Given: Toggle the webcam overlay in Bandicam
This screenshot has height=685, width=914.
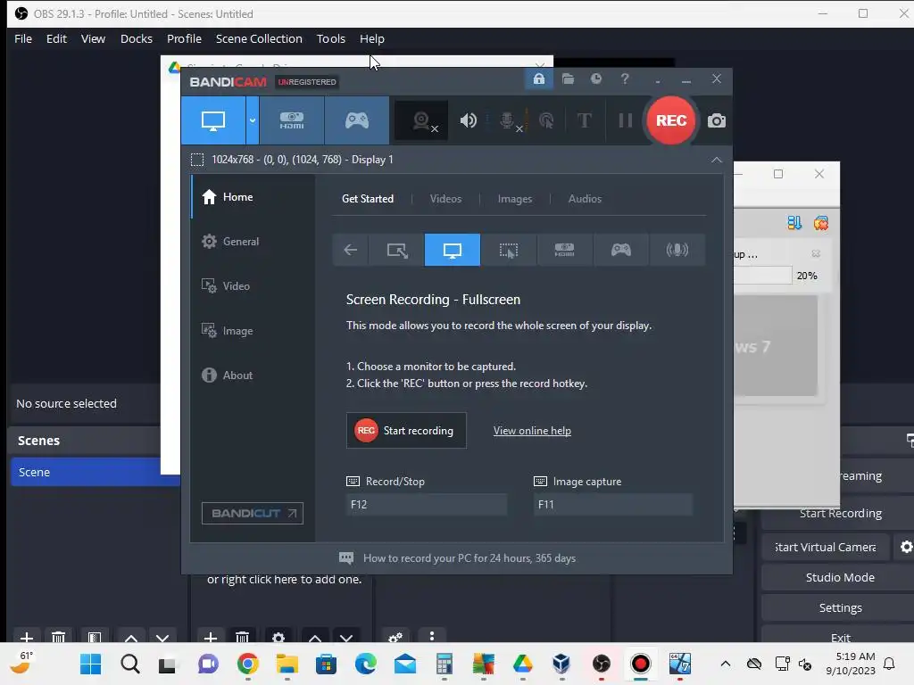Looking at the screenshot, I should point(421,120).
